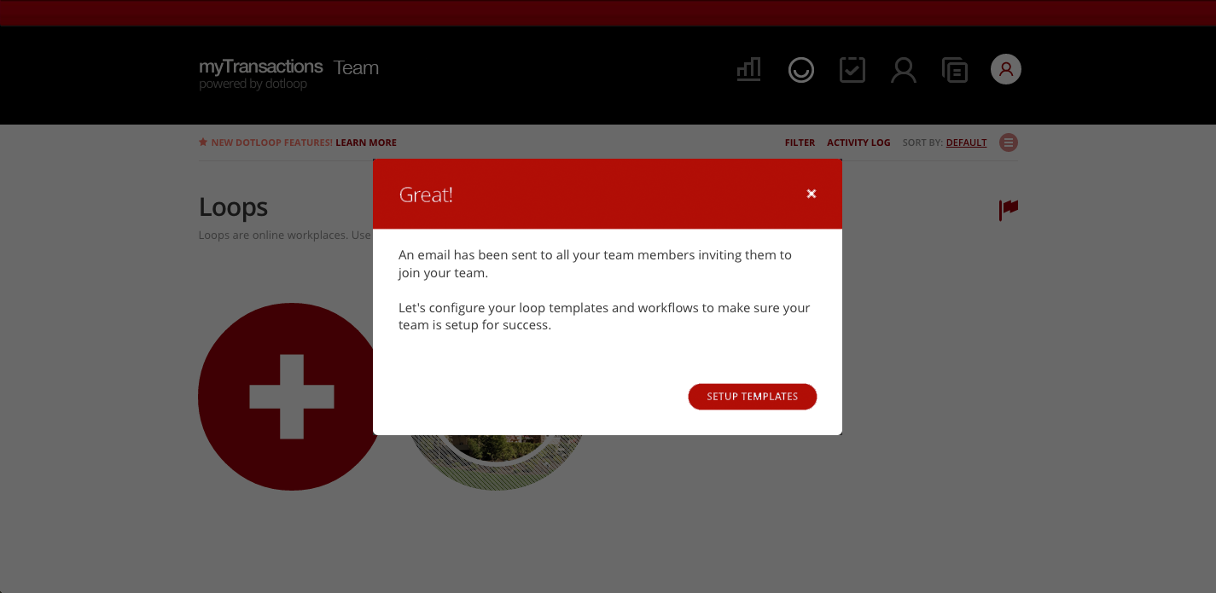The image size is (1216, 593).
Task: Click the red flag icon above the loops
Action: (1008, 209)
